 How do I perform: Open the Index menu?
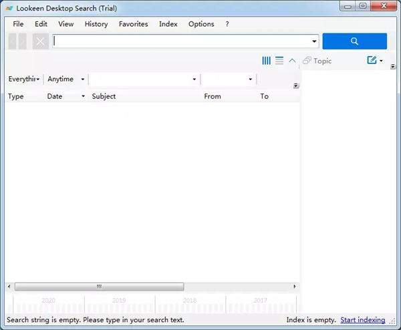point(168,24)
